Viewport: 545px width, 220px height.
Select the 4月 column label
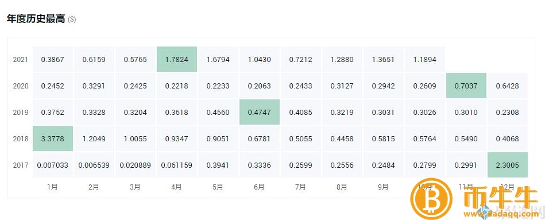coord(176,187)
